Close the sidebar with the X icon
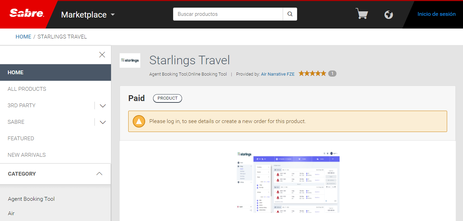The width and height of the screenshot is (463, 221). point(102,55)
